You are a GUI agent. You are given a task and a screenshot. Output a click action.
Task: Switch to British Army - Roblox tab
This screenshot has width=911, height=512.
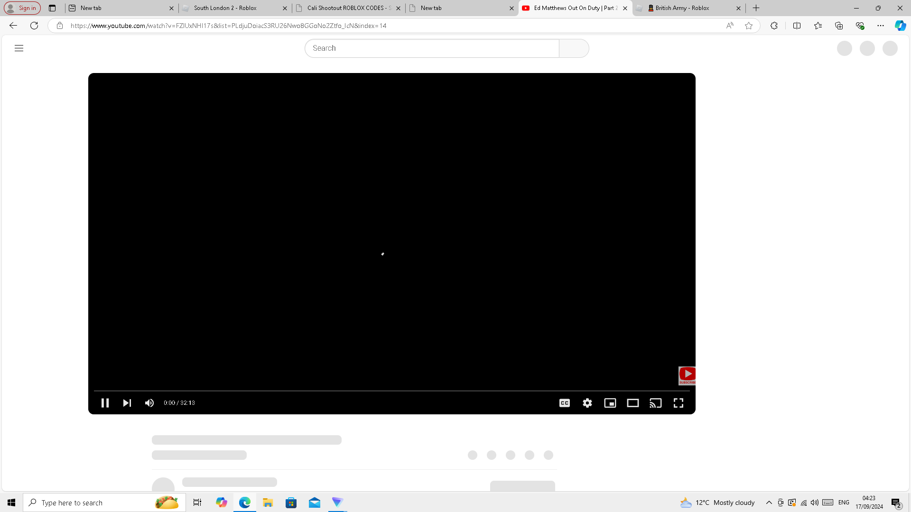689,8
